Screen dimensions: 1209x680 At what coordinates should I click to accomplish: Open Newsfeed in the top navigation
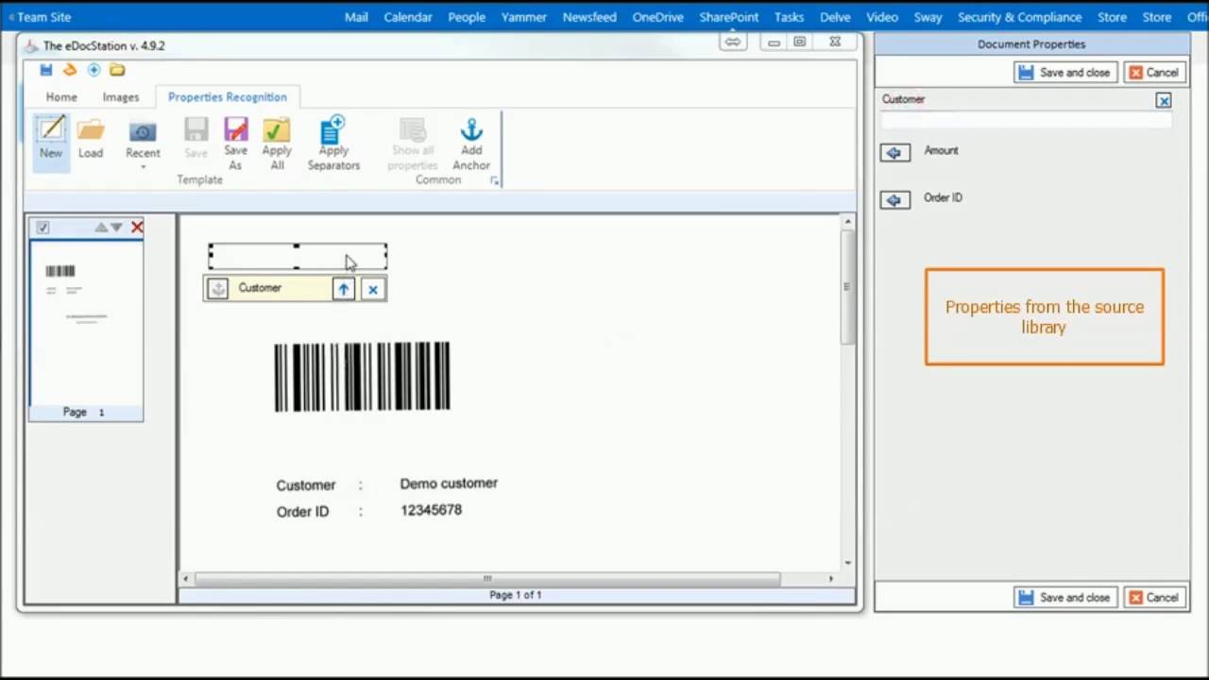tap(589, 17)
